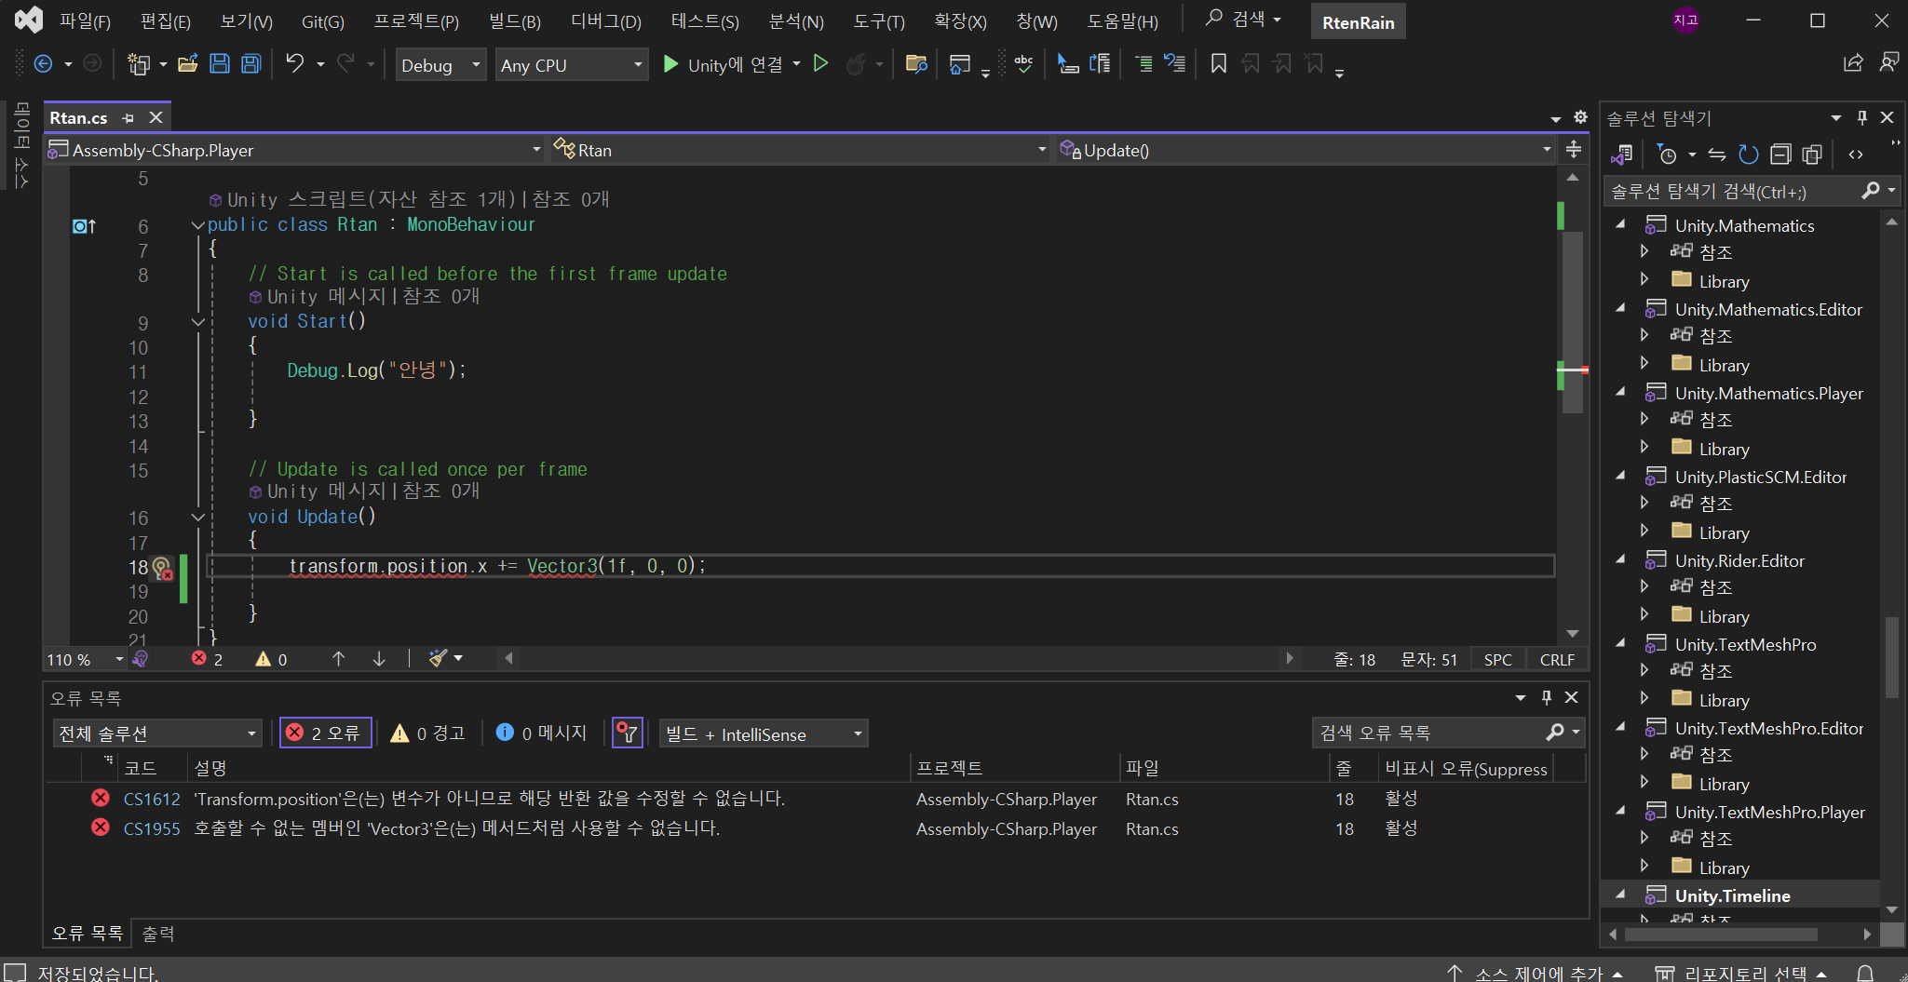
Task: Select the Rtan.cs editor tab
Action: click(78, 118)
